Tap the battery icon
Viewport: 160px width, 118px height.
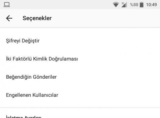coord(142,5)
